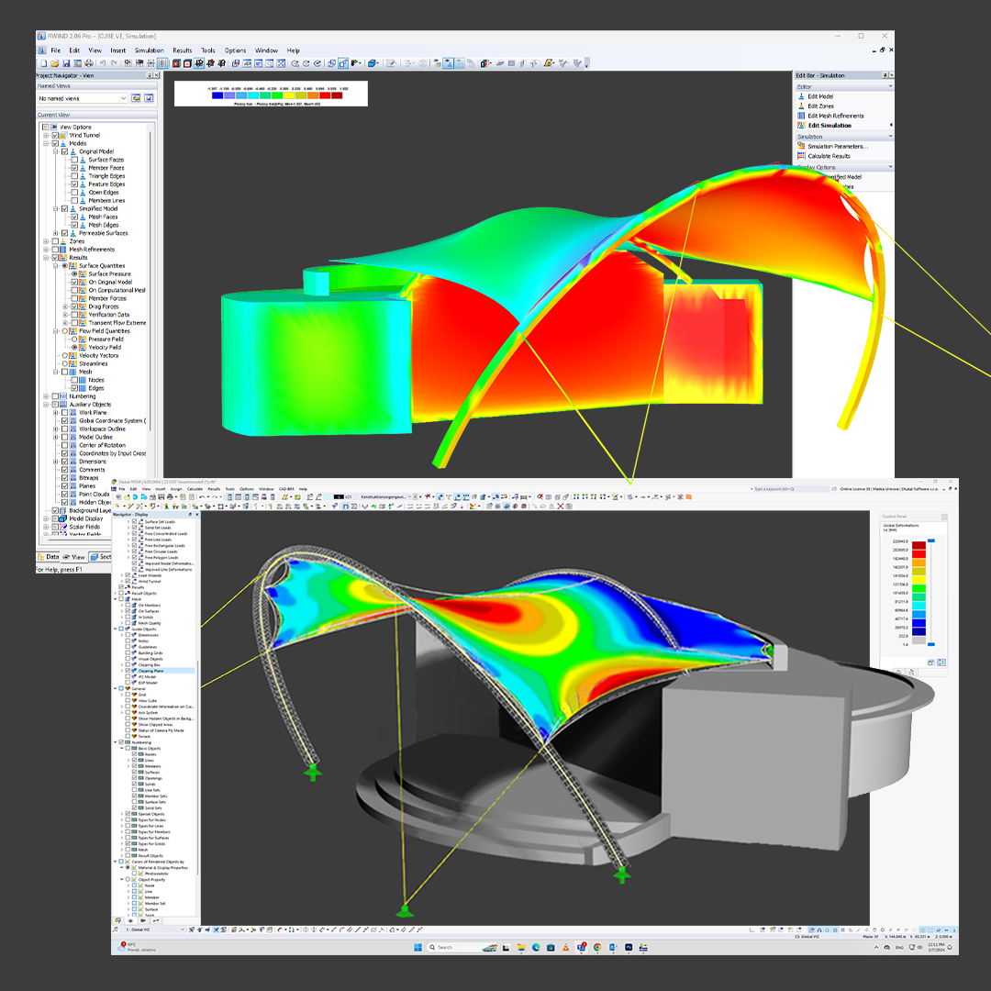Click the Edit Model icon in Edit Bar
The width and height of the screenshot is (991, 991).
pyautogui.click(x=801, y=96)
